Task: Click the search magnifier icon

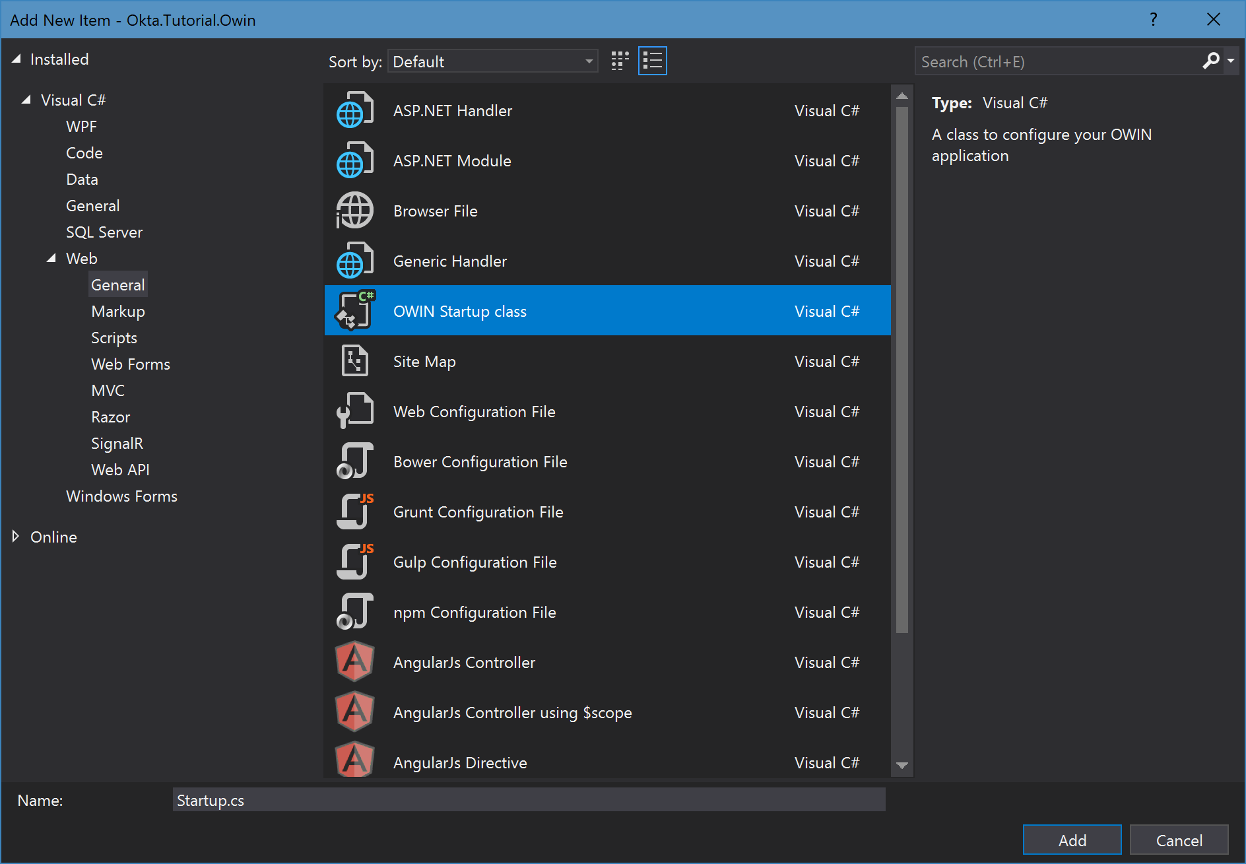Action: coord(1210,61)
